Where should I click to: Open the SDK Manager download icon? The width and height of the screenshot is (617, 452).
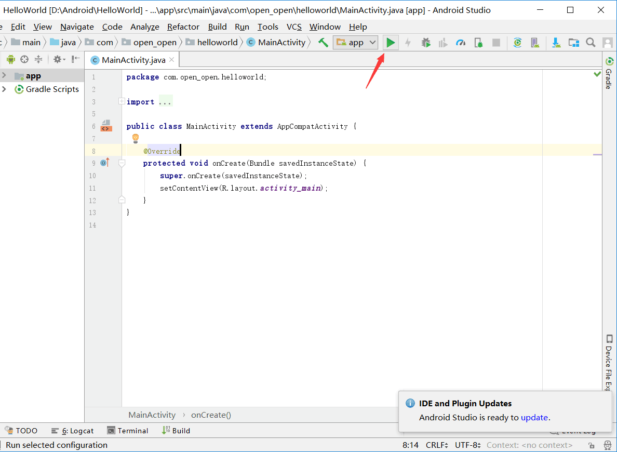coord(556,43)
